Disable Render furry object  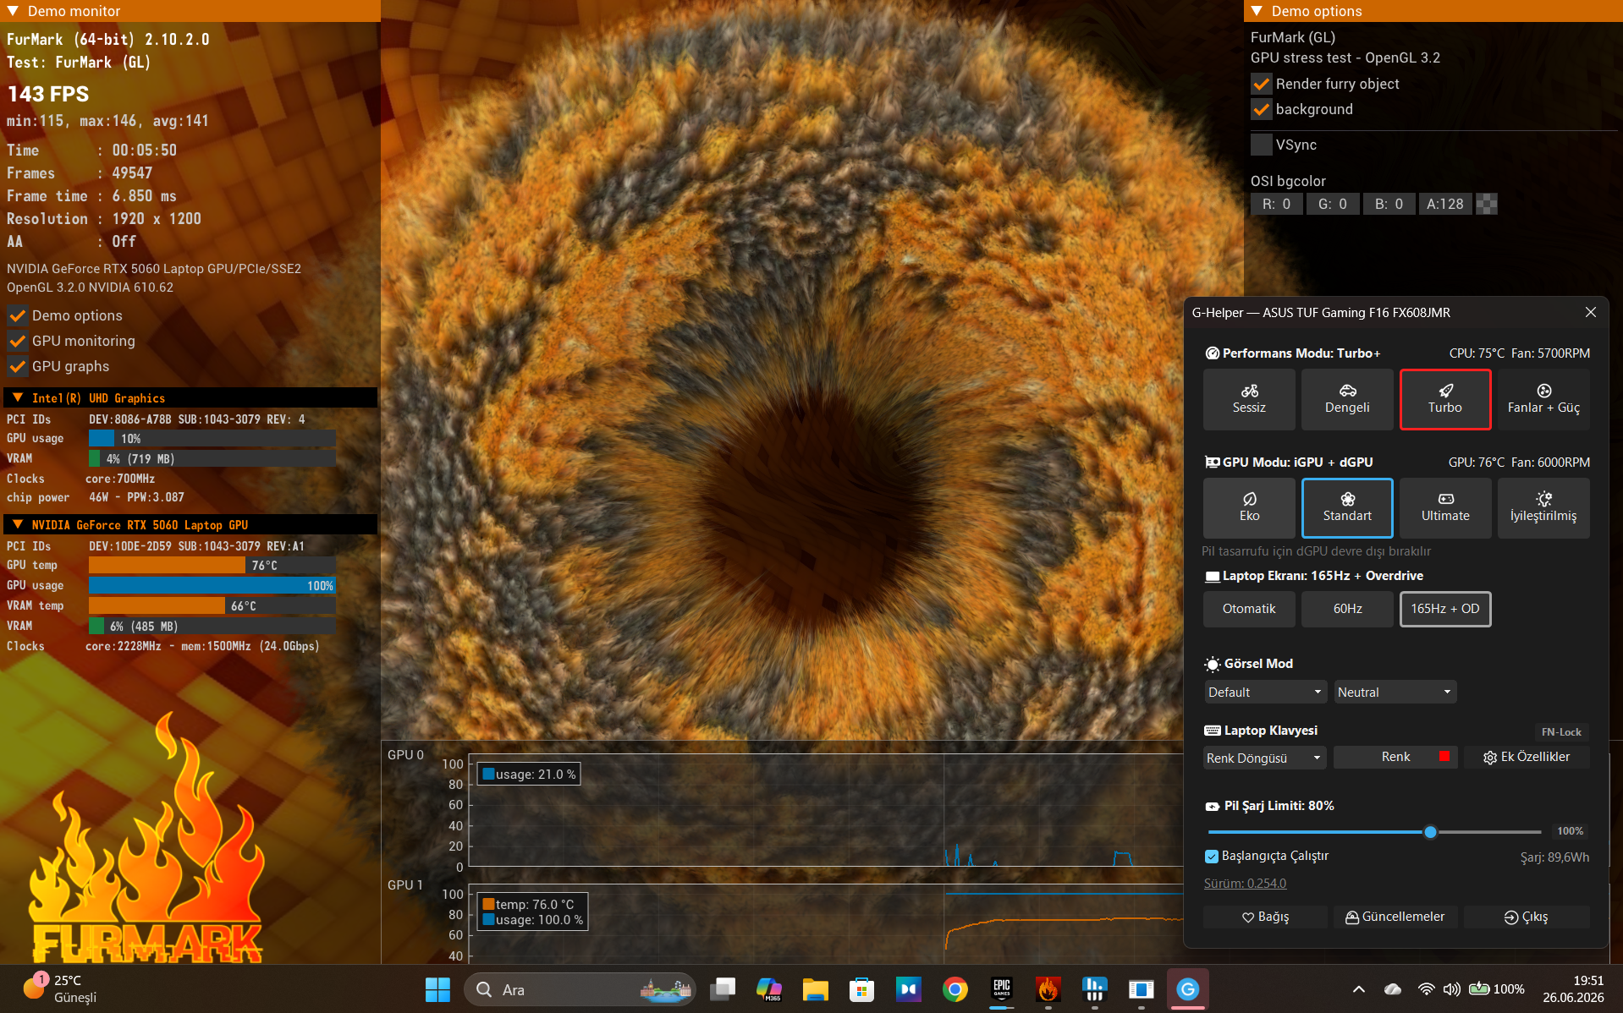click(x=1261, y=84)
